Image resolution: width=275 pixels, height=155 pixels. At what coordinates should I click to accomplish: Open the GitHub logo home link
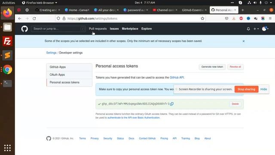coord(24,29)
